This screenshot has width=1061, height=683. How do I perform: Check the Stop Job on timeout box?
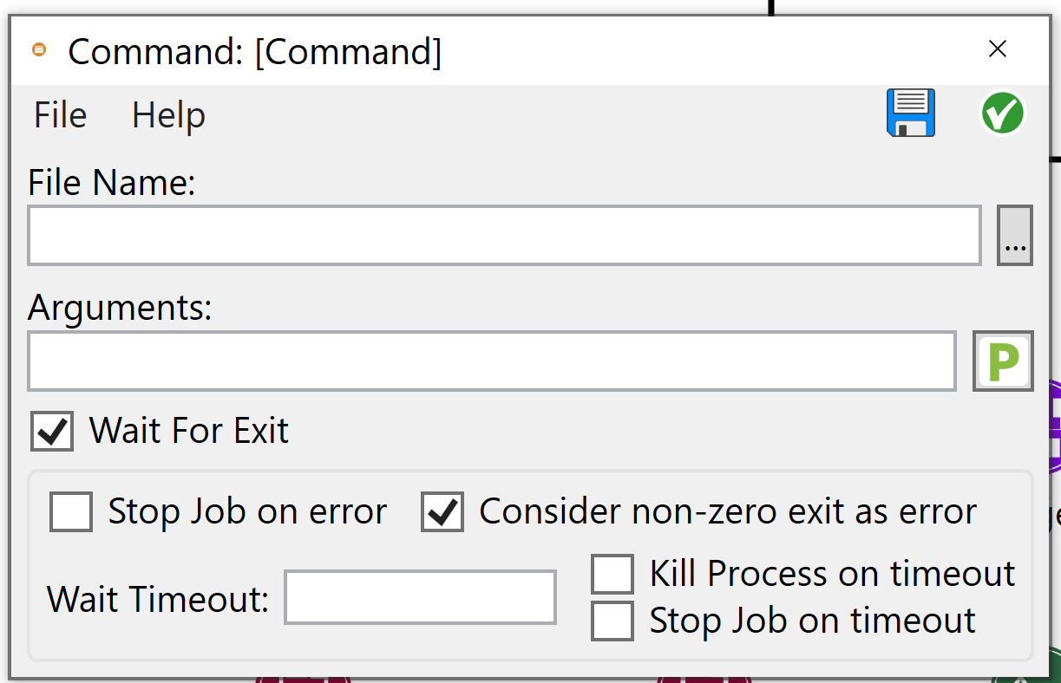pyautogui.click(x=612, y=621)
